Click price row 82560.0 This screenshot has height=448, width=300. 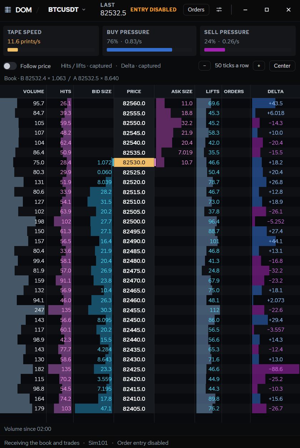pos(134,103)
